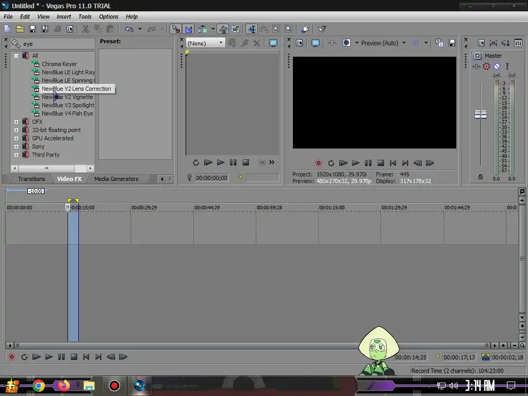Expand the GPU Accelerated folder

coord(16,138)
